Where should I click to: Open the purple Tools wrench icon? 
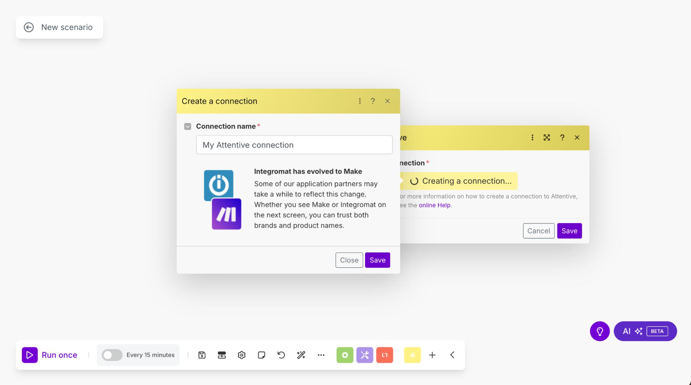click(365, 355)
